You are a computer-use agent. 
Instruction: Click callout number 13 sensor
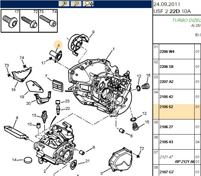click(x=34, y=115)
